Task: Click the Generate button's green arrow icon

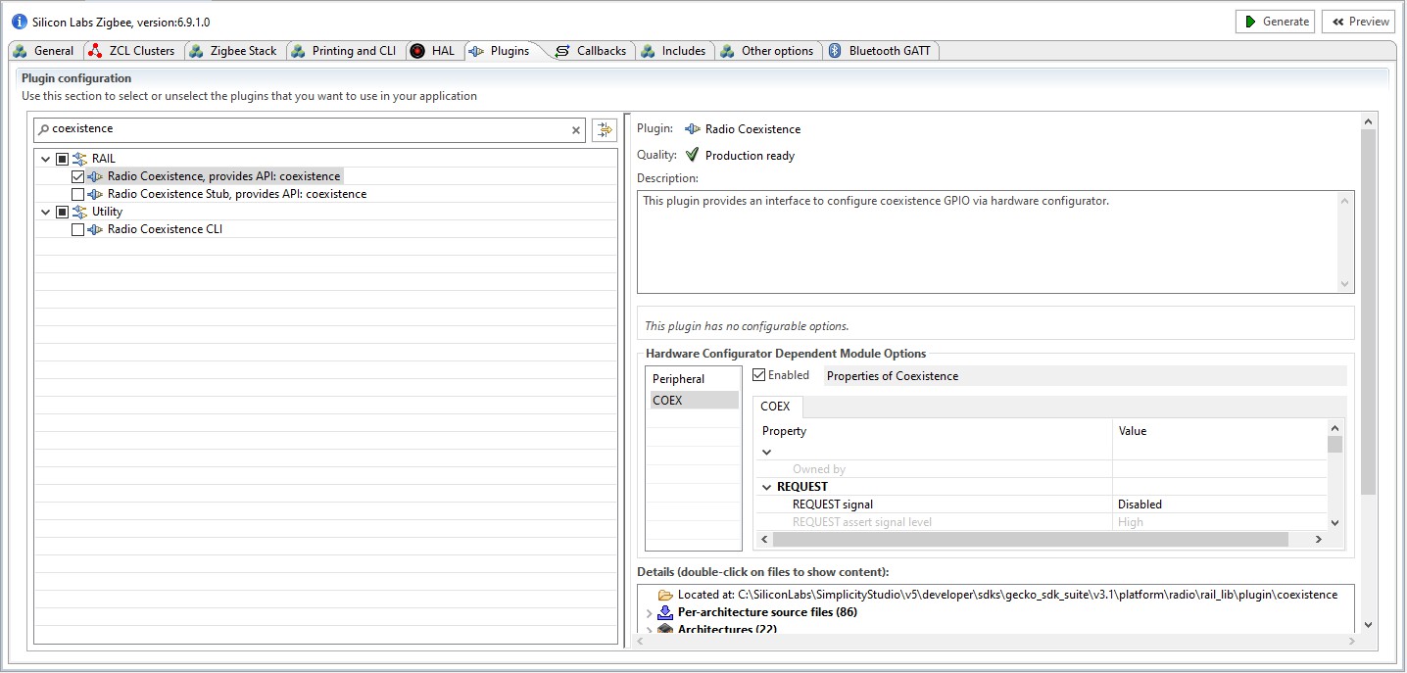Action: 1250,22
